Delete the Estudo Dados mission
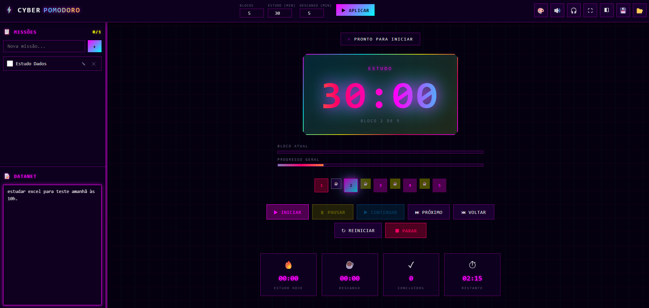The height and width of the screenshot is (308, 649). (x=94, y=64)
